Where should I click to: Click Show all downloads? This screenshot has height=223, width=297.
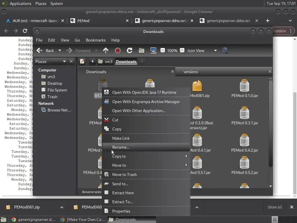coord(274,207)
